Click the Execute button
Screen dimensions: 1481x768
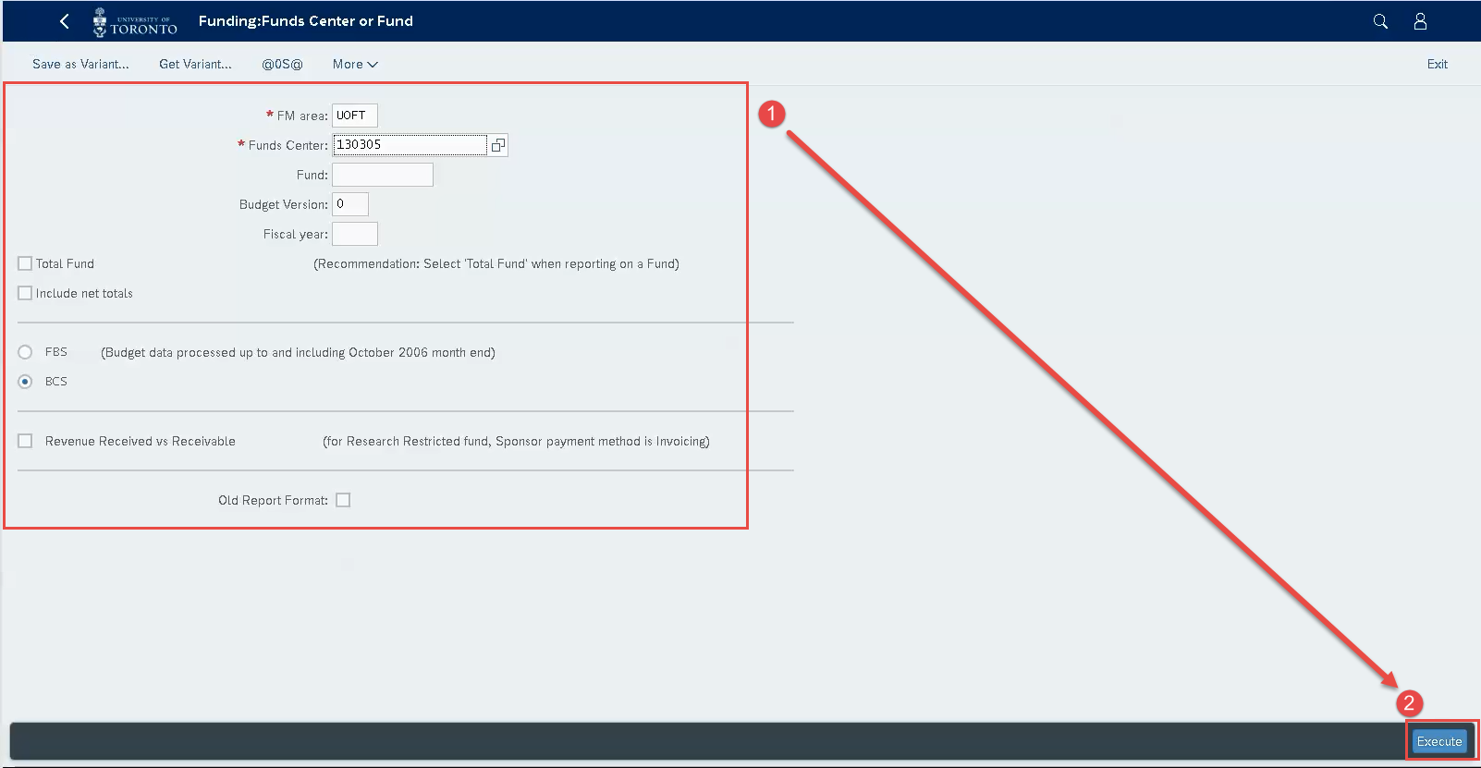point(1439,741)
